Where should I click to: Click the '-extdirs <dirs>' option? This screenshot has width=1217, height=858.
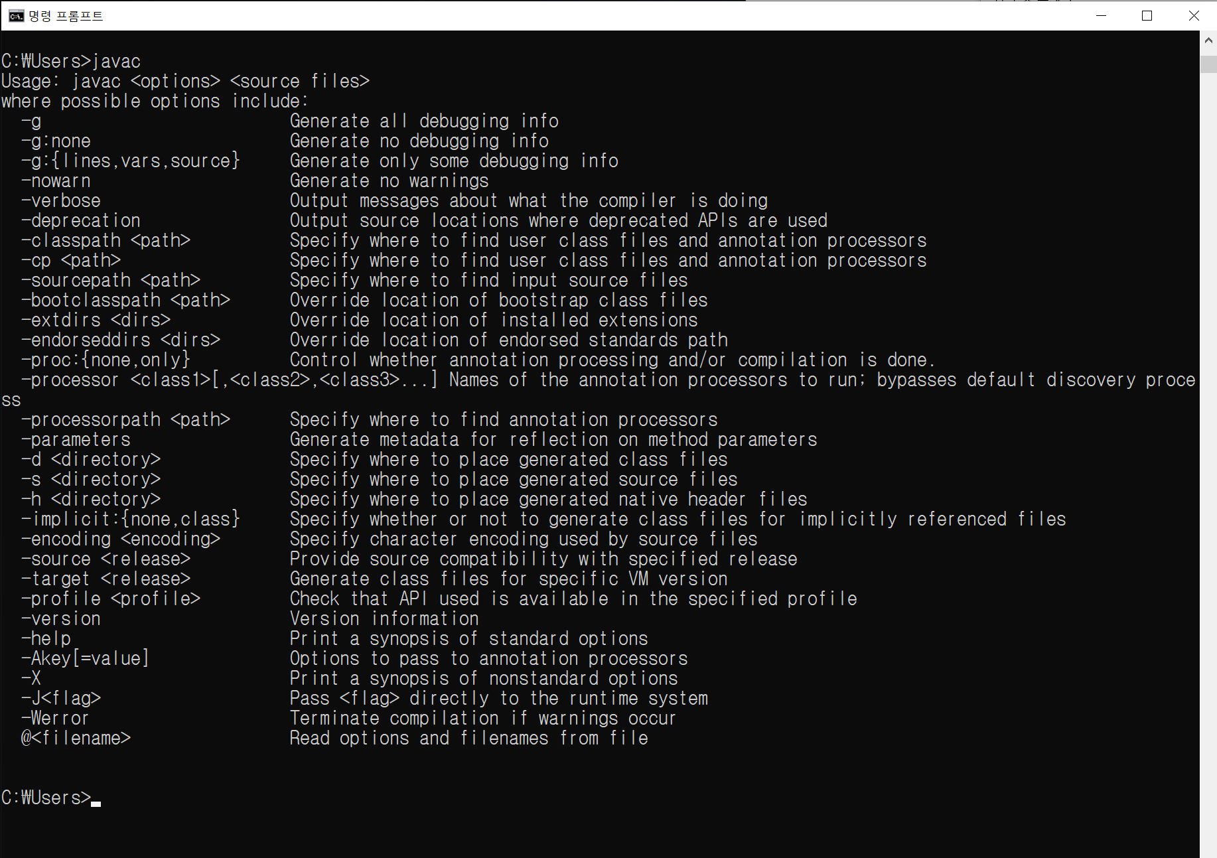coord(96,321)
